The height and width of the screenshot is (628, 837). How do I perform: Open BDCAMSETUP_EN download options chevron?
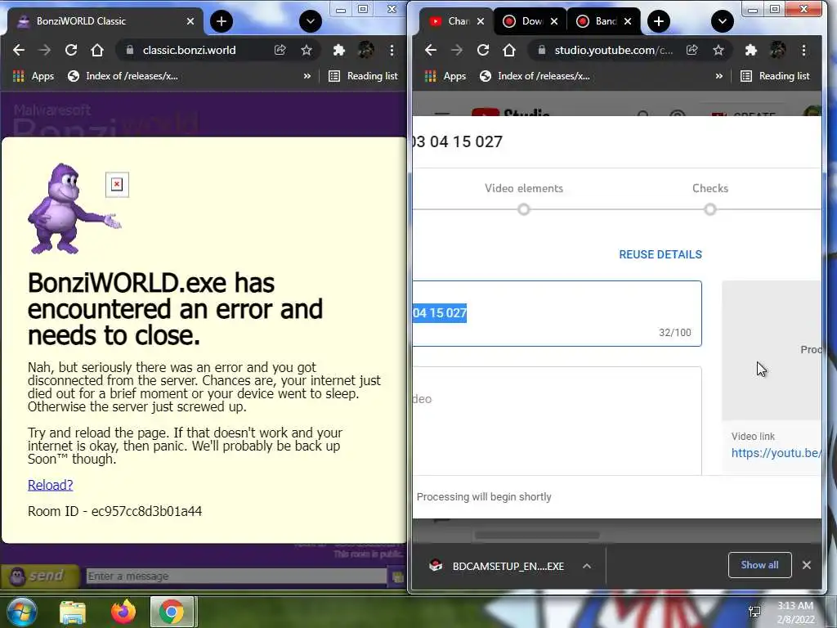(x=587, y=566)
